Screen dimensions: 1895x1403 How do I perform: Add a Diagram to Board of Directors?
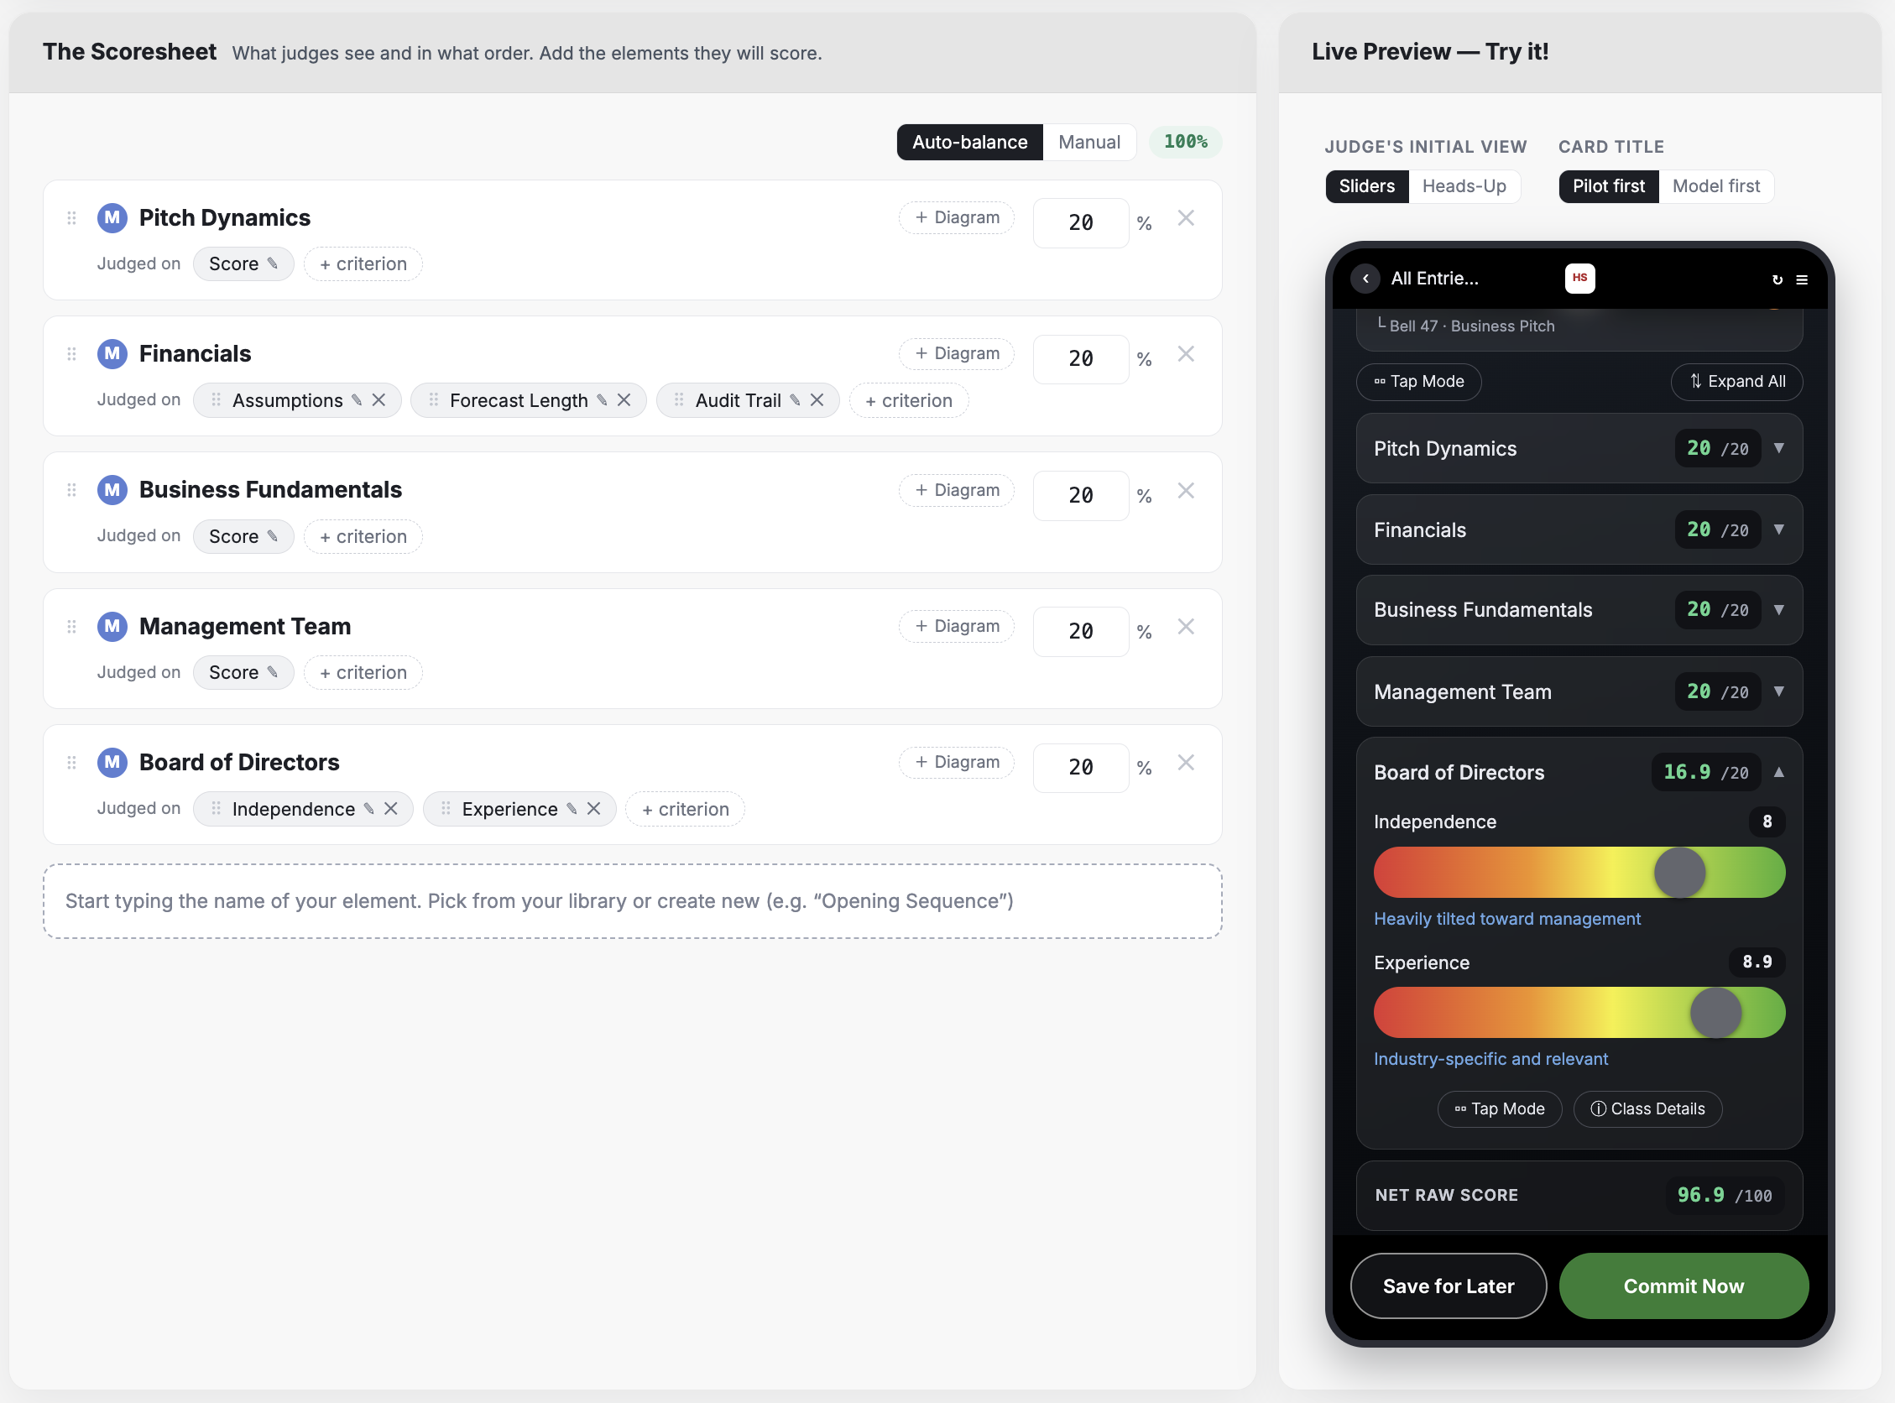(957, 763)
